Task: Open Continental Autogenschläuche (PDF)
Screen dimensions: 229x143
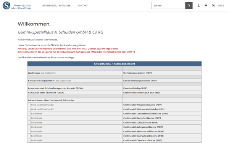Action: point(143,127)
